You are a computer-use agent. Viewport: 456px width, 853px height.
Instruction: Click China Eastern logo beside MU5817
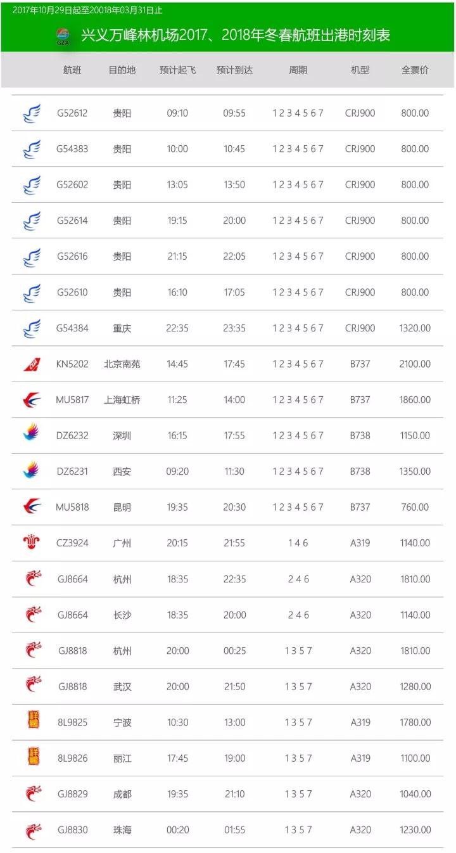[32, 400]
